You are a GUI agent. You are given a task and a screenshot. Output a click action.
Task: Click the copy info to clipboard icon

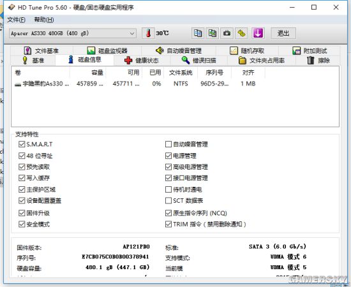198,33
